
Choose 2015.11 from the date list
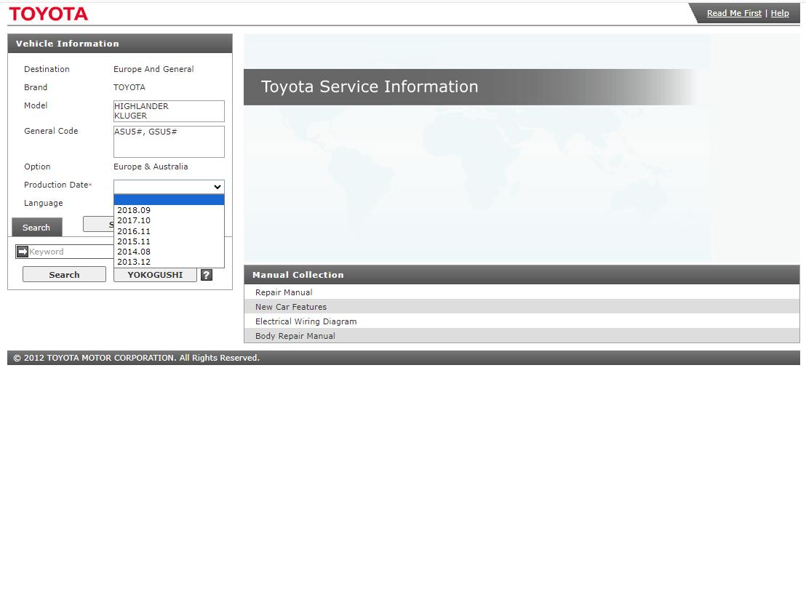coord(169,241)
